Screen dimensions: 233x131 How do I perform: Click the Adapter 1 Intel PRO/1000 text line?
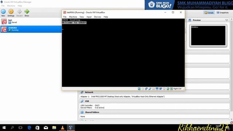pos(122,96)
